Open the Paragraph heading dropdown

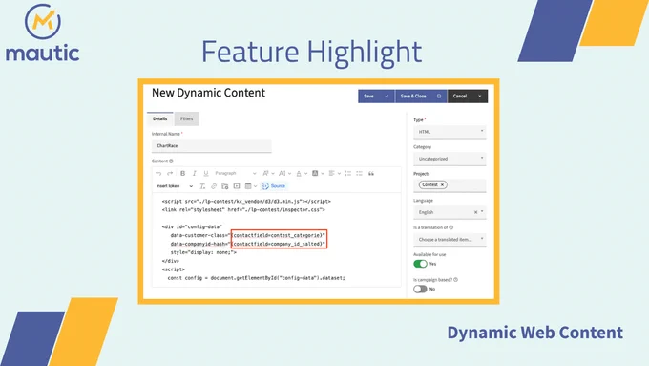pyautogui.click(x=235, y=173)
